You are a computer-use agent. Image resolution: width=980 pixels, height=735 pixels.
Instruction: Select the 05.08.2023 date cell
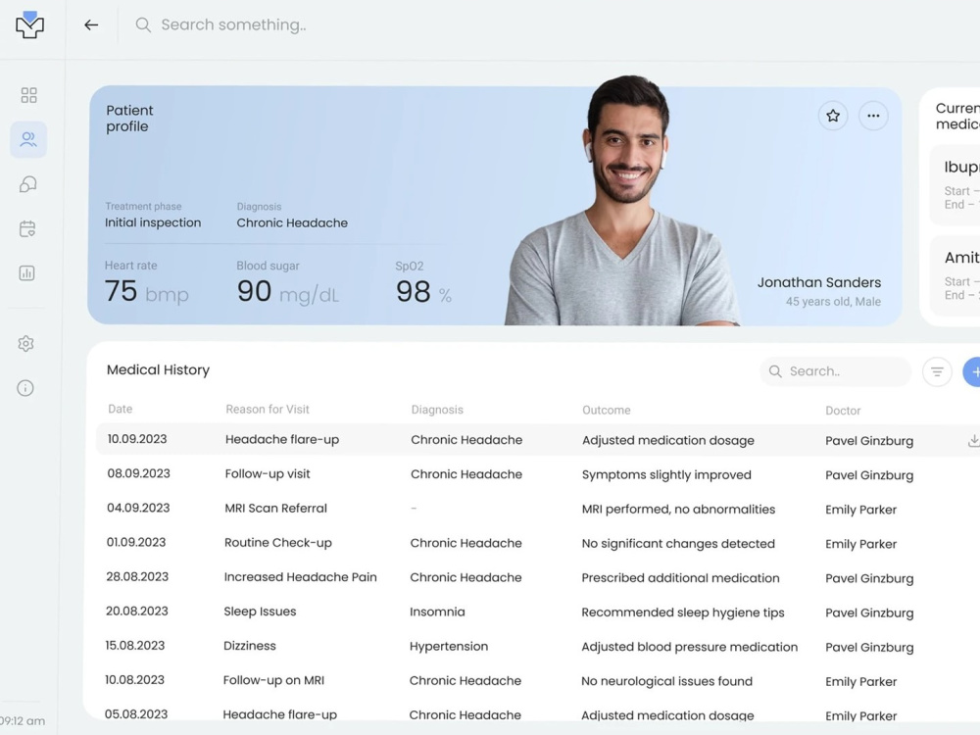[135, 713]
